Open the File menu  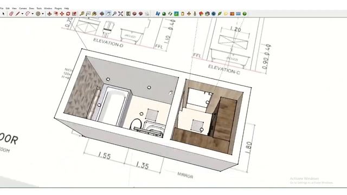(x=2, y=9)
